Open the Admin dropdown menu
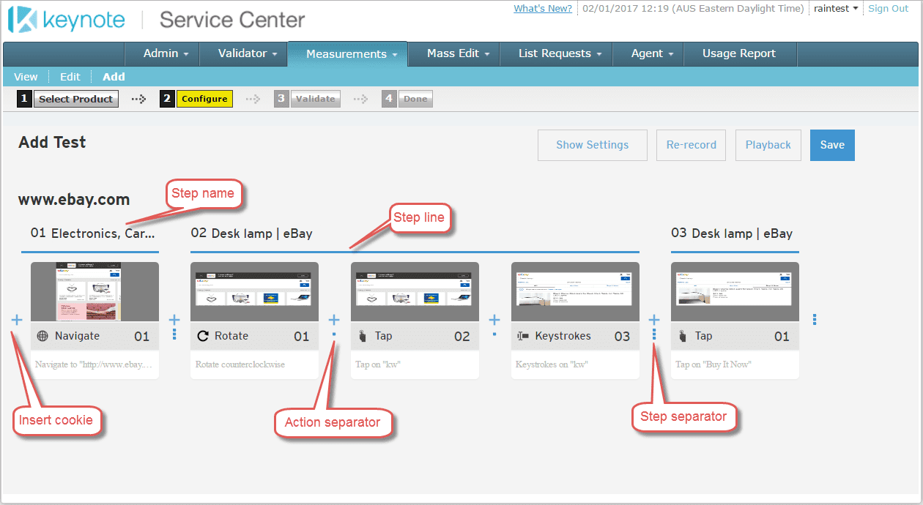This screenshot has width=923, height=505. (166, 53)
